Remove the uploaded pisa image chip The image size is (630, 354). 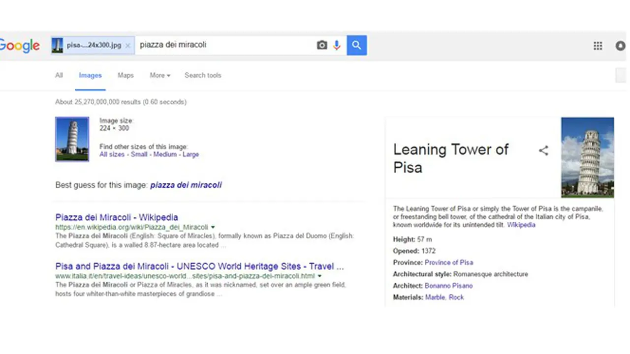pos(128,45)
